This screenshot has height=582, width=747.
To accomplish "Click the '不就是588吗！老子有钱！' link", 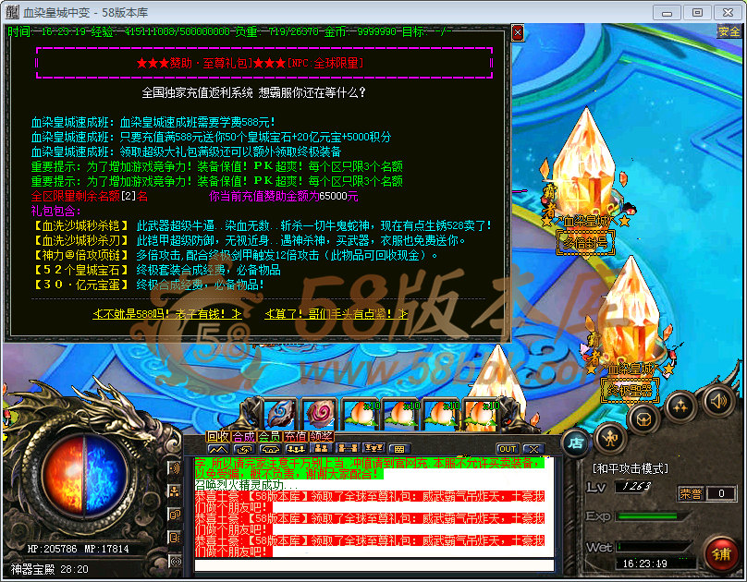I will point(167,314).
